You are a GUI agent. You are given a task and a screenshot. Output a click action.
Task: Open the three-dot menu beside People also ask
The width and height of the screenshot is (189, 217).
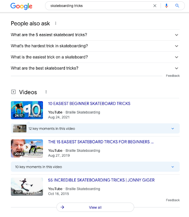tap(56, 23)
